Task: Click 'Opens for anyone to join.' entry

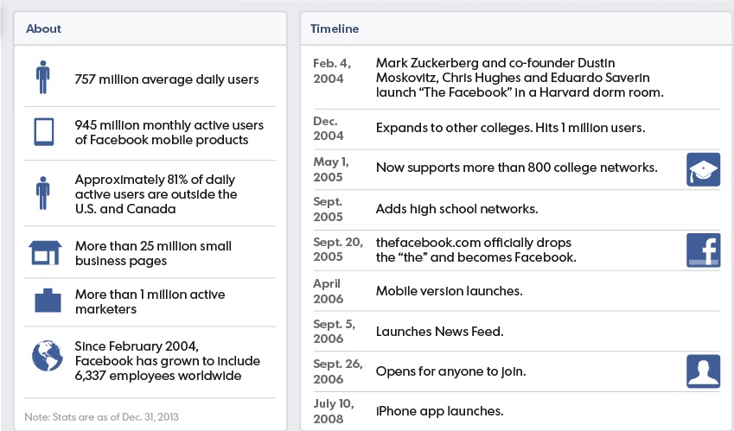Action: click(x=450, y=371)
